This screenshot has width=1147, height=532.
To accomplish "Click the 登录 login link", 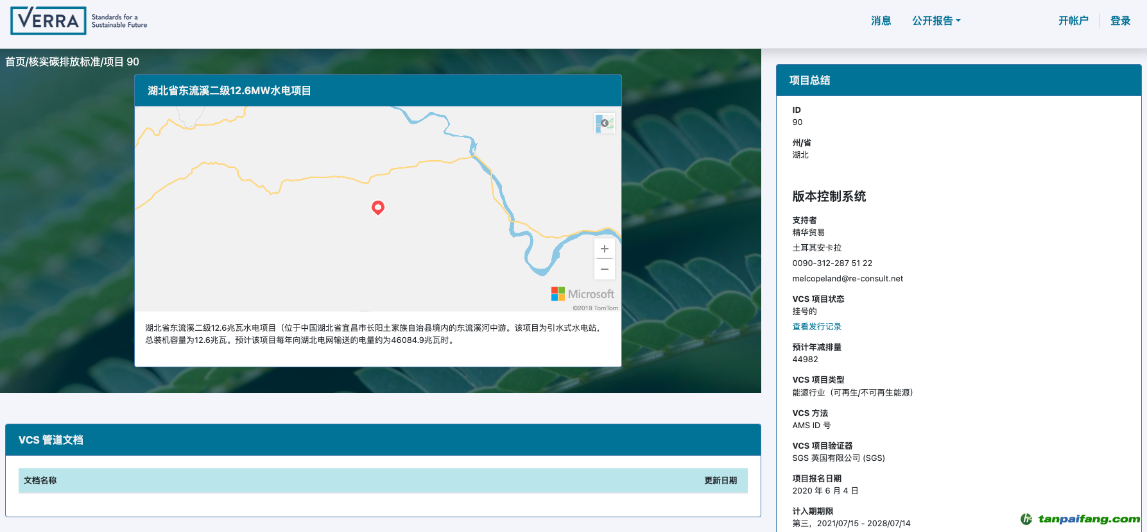I will [x=1120, y=21].
